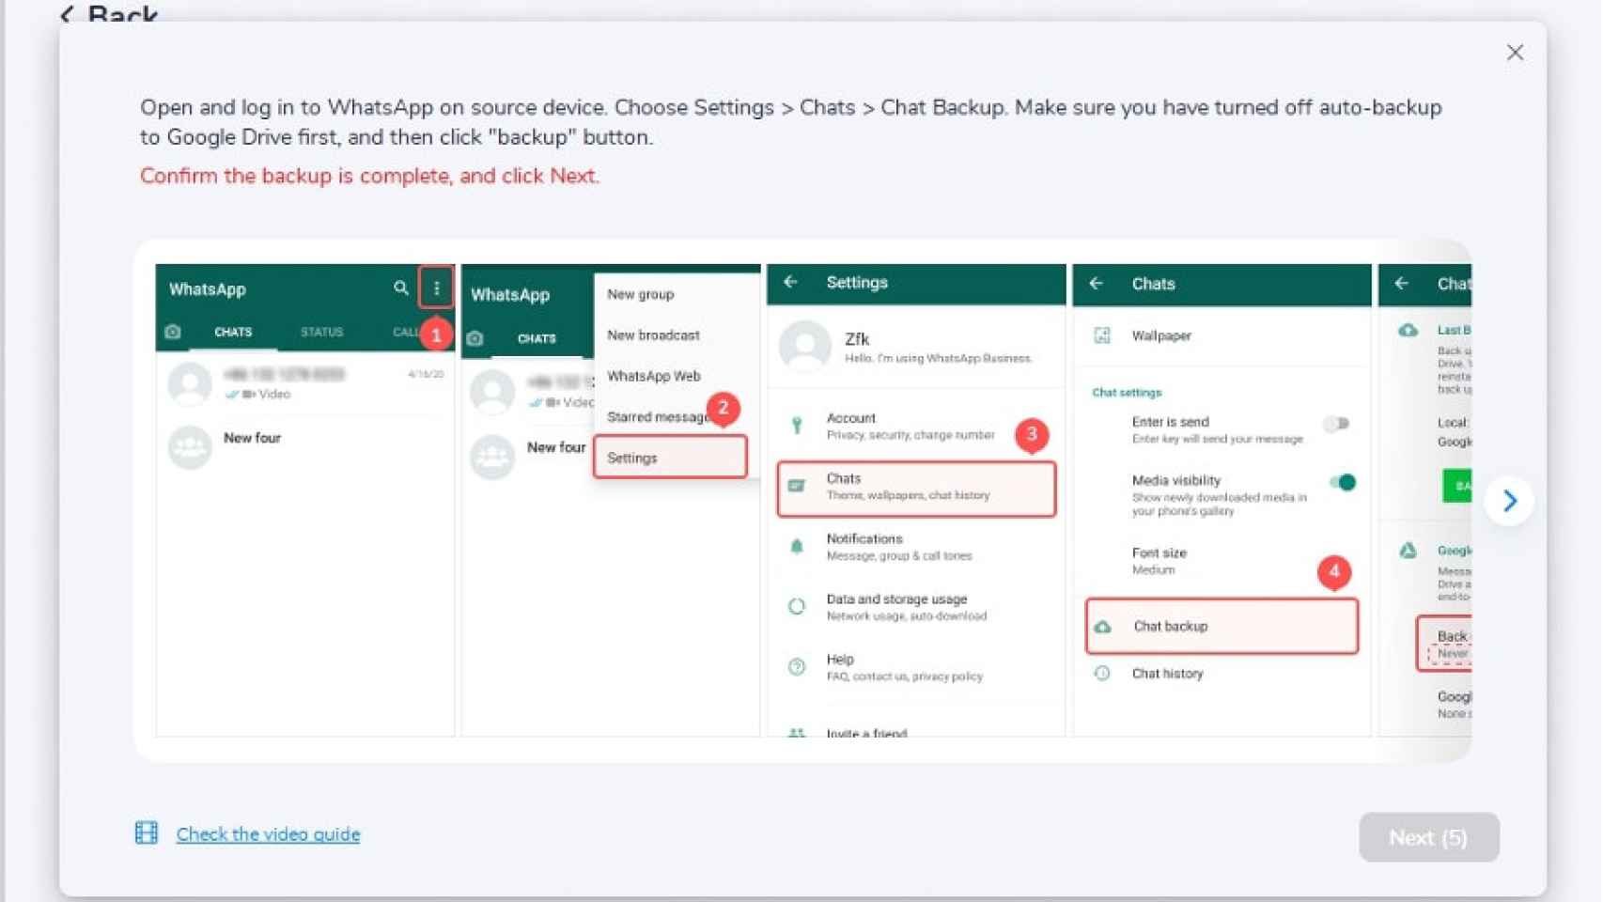Click the key icon next to Account

click(797, 426)
